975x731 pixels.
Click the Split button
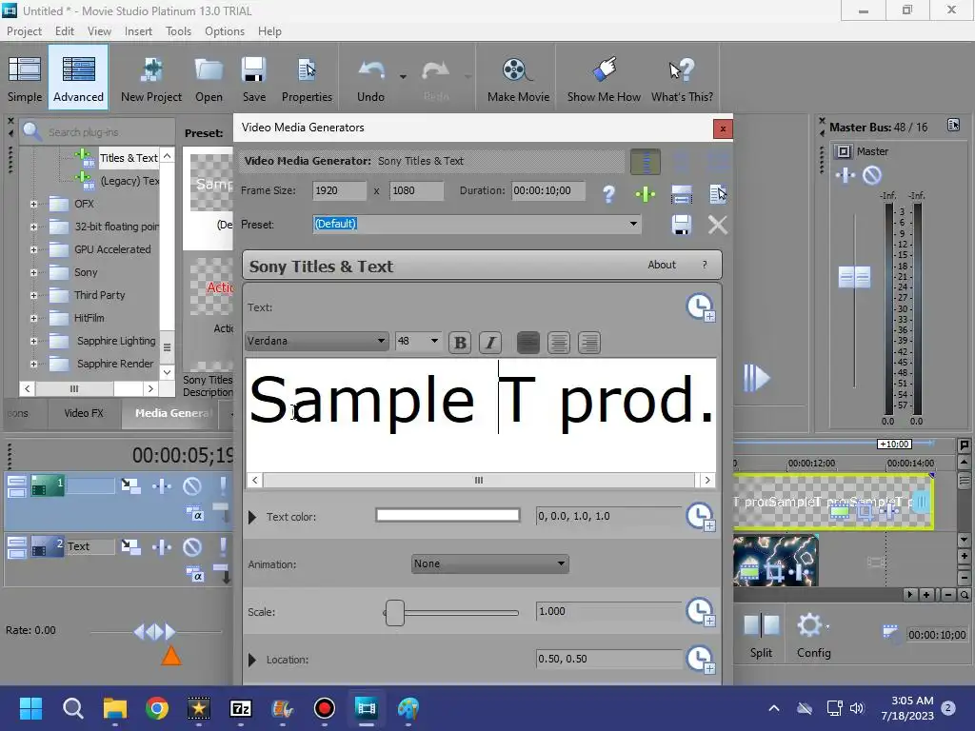(761, 635)
